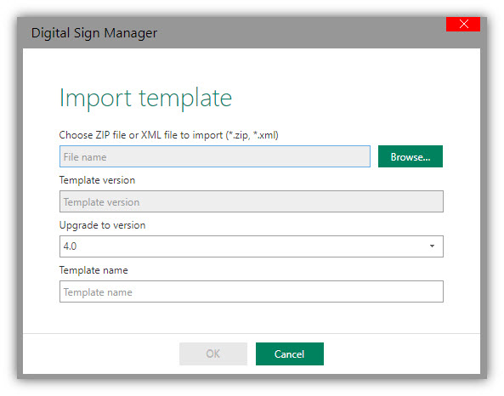Click the separator line above OK and Cancel
Screen dimensions: 504x396
click(252, 334)
